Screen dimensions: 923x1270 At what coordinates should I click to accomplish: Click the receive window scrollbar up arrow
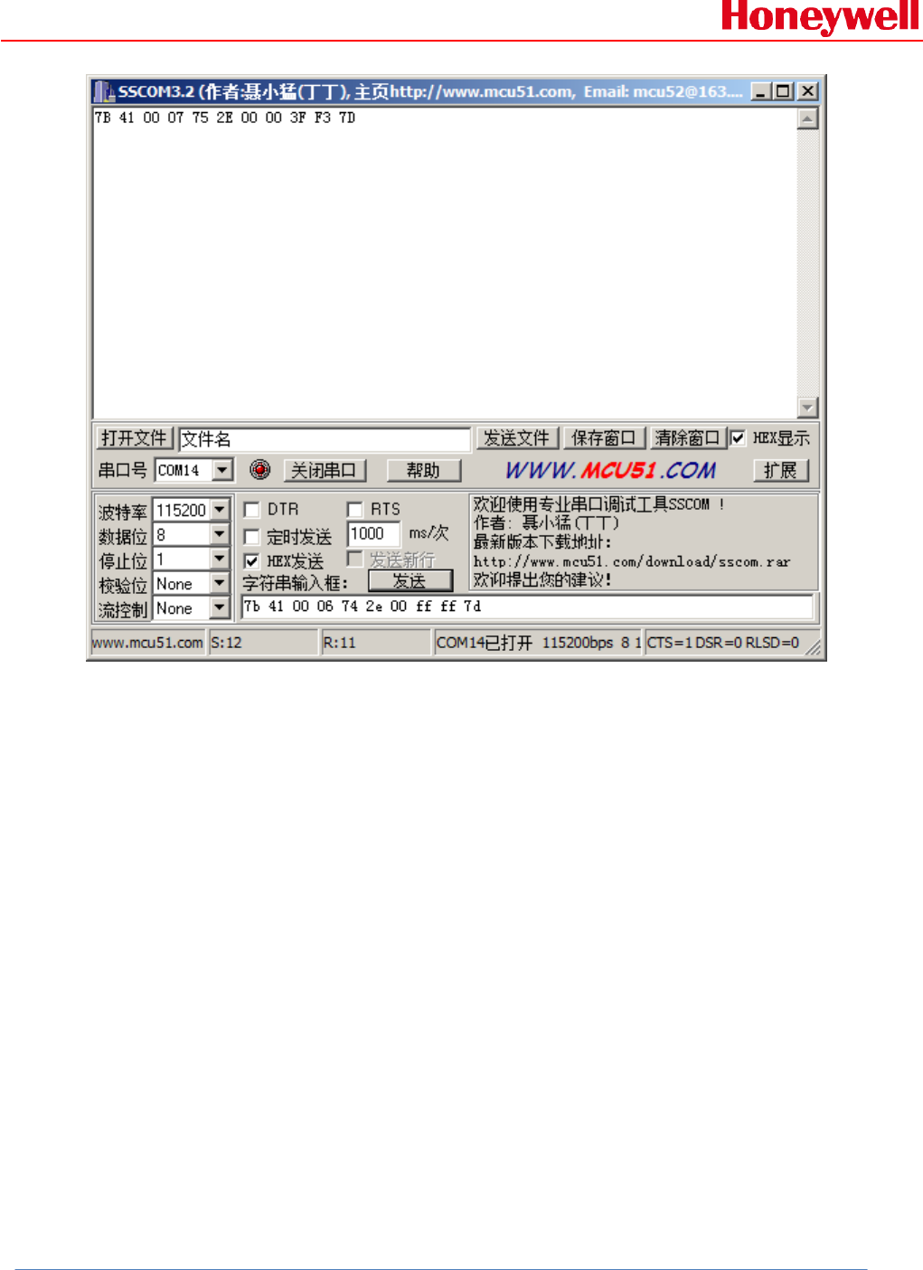[x=808, y=118]
